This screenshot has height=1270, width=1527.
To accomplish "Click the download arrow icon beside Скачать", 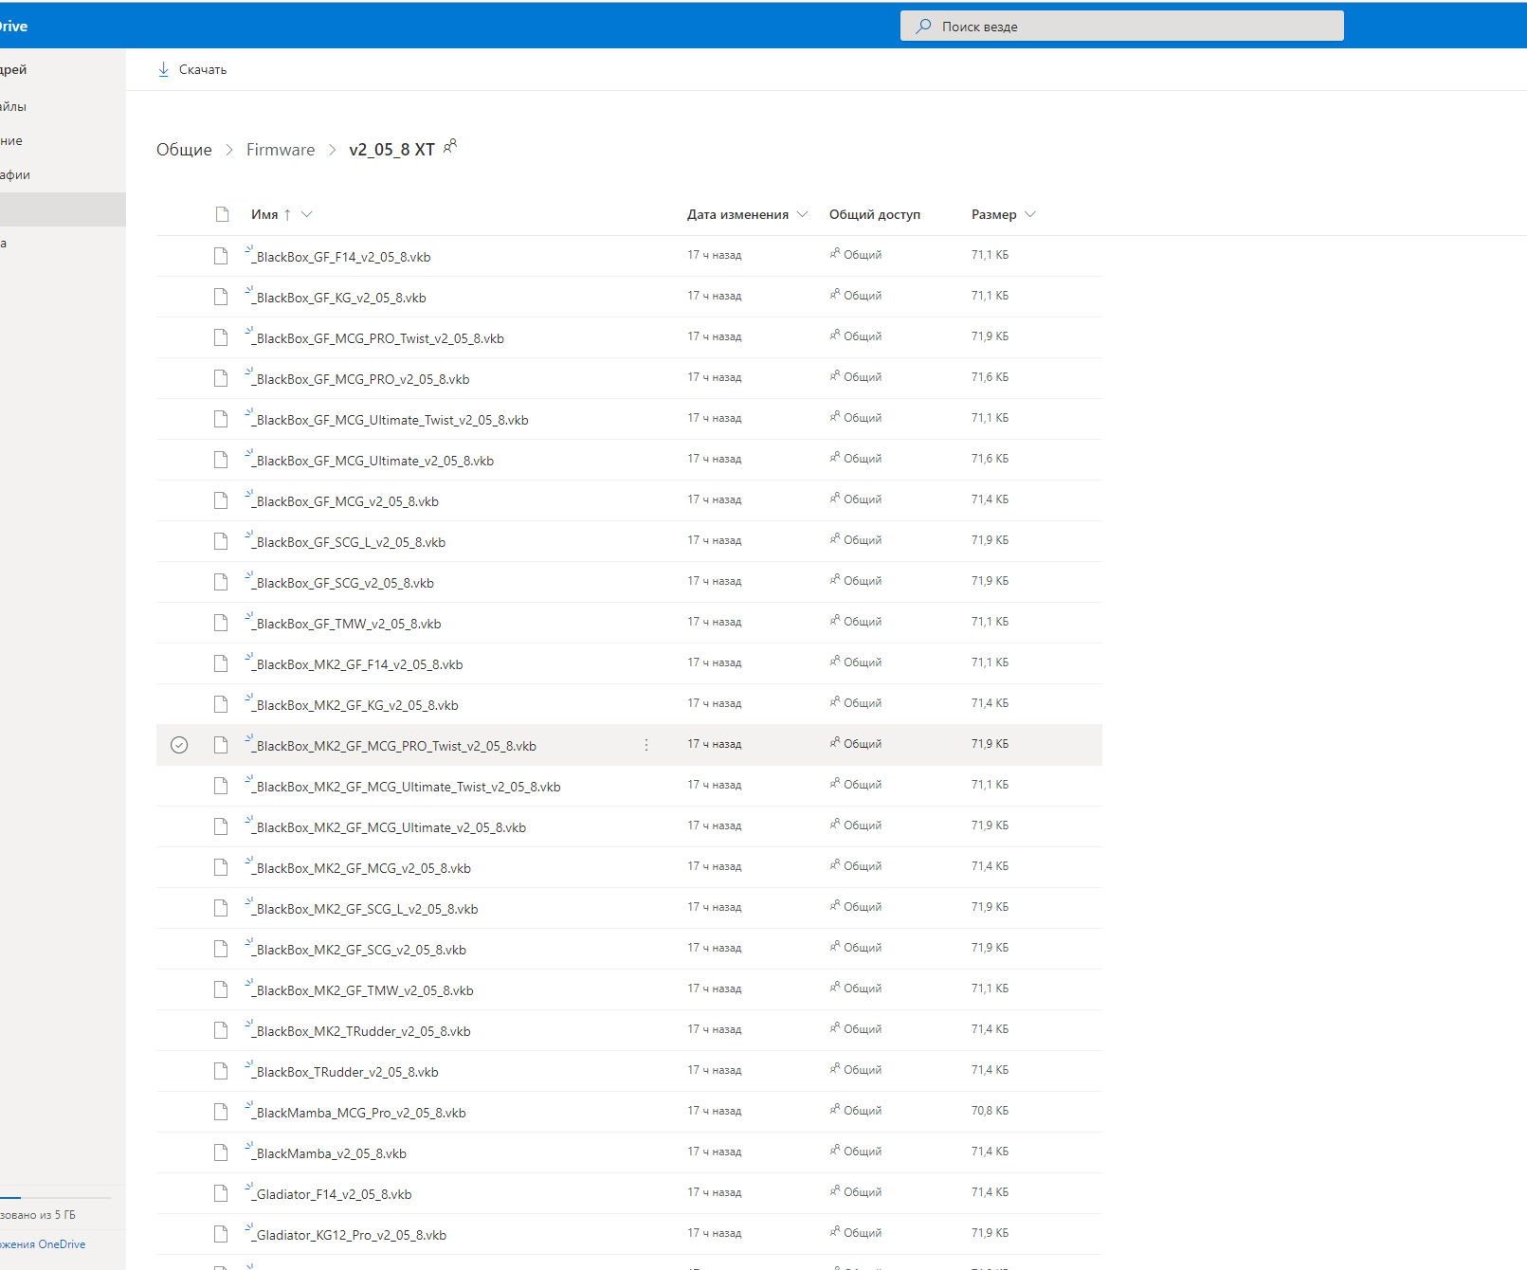I will pyautogui.click(x=163, y=69).
